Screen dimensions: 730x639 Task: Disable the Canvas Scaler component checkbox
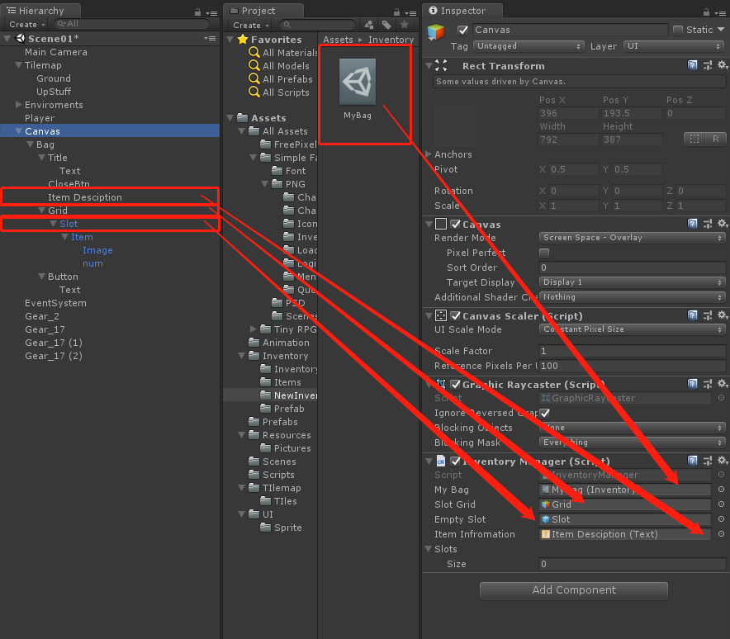[456, 316]
